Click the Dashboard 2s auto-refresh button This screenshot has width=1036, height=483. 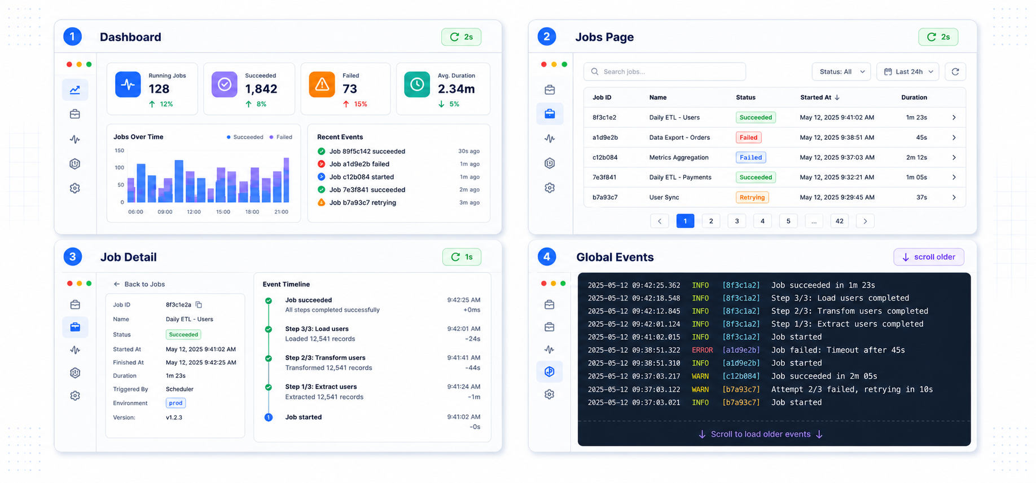(x=461, y=37)
